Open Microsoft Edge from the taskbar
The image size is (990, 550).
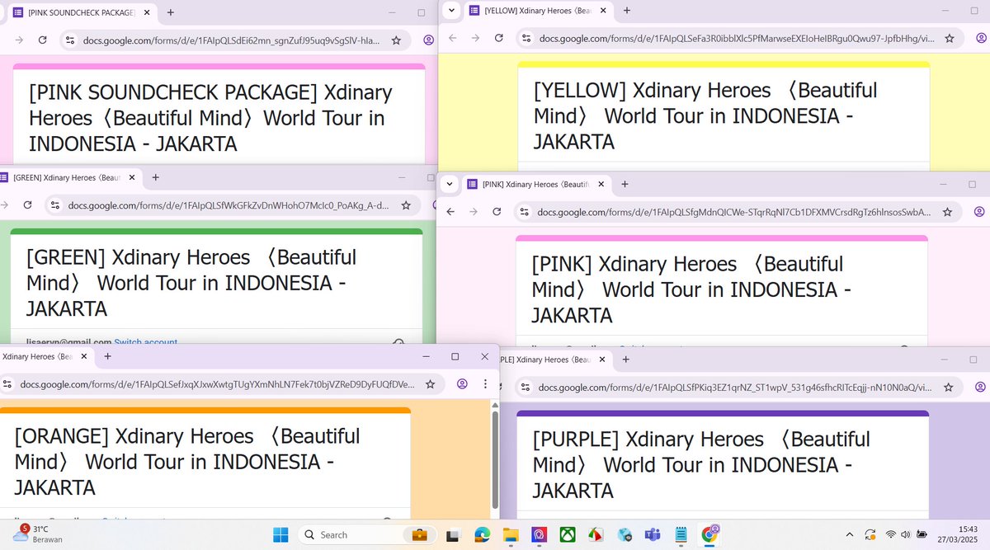coord(482,534)
